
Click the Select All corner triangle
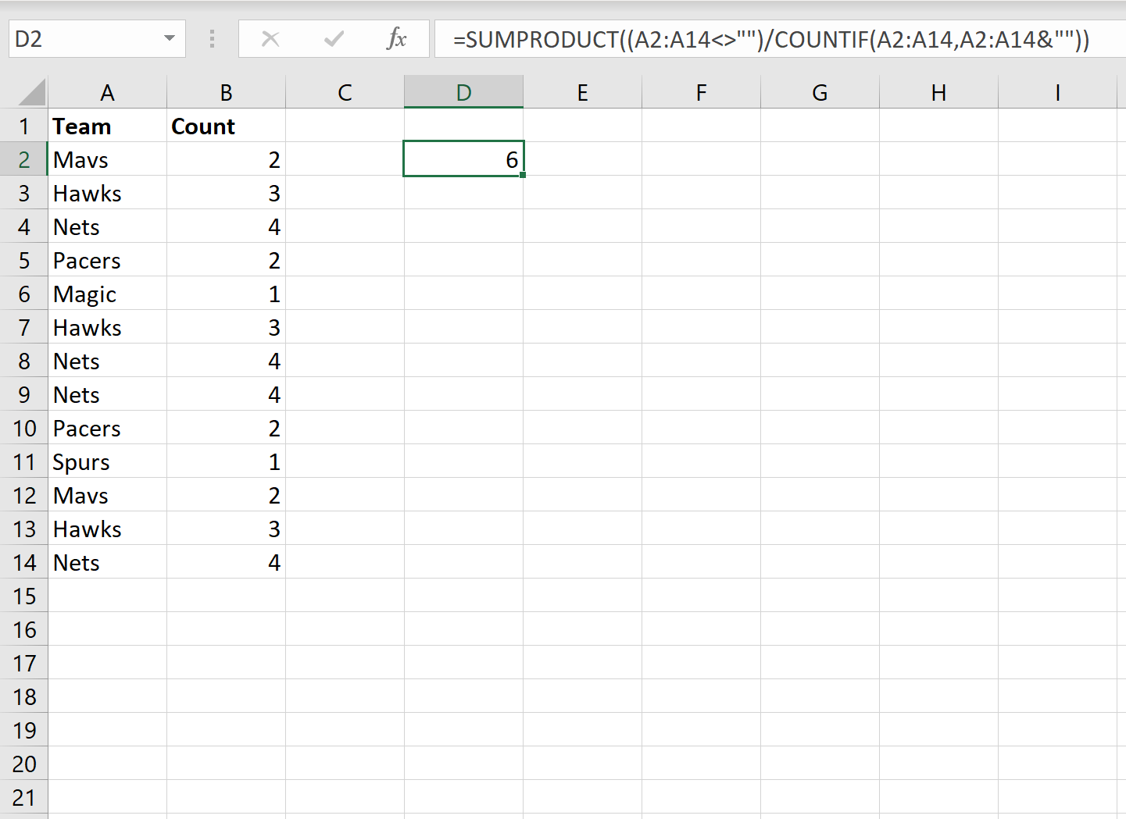tap(32, 92)
